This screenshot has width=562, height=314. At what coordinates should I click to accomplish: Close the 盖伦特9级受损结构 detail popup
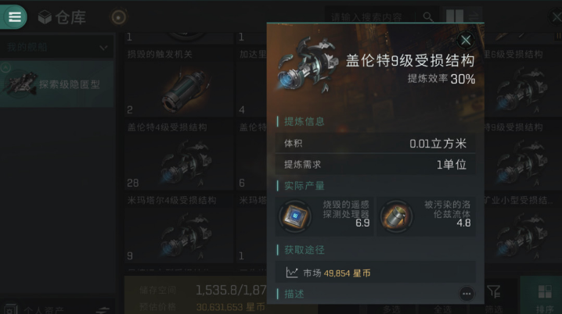(x=466, y=40)
